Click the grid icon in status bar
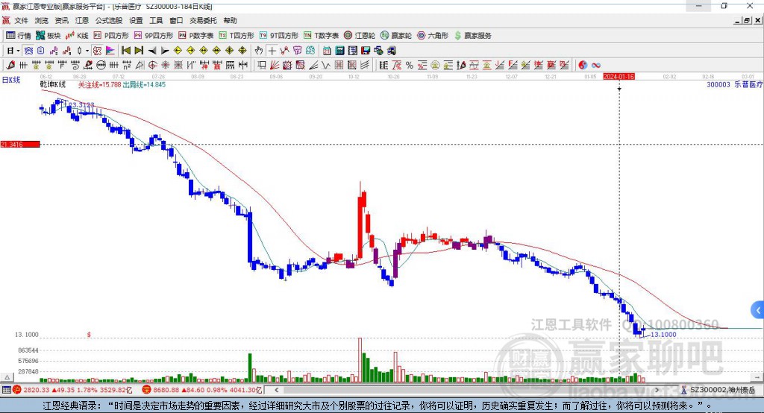This screenshot has height=413, width=764. coord(6,390)
